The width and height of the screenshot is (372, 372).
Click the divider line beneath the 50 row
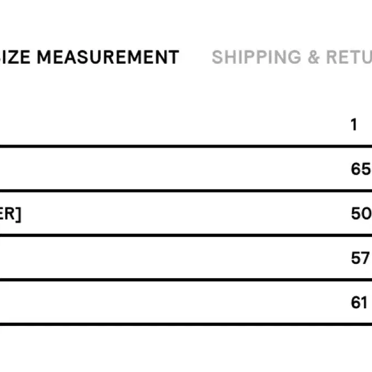[186, 235]
